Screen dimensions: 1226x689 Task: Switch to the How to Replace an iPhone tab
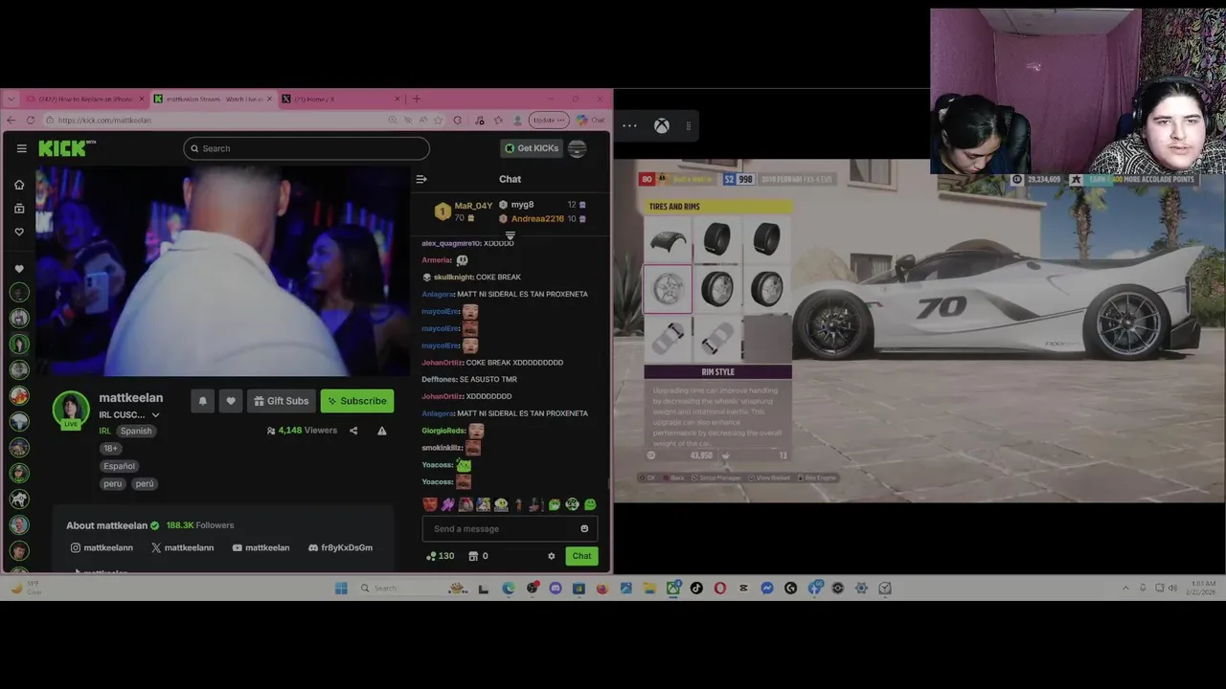[85, 99]
